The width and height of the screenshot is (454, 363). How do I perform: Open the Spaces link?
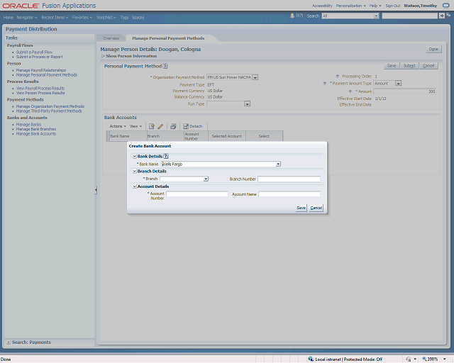138,17
